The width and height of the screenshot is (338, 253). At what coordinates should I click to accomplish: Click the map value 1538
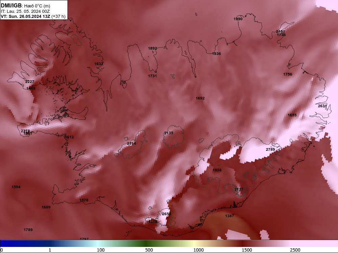click(217, 170)
